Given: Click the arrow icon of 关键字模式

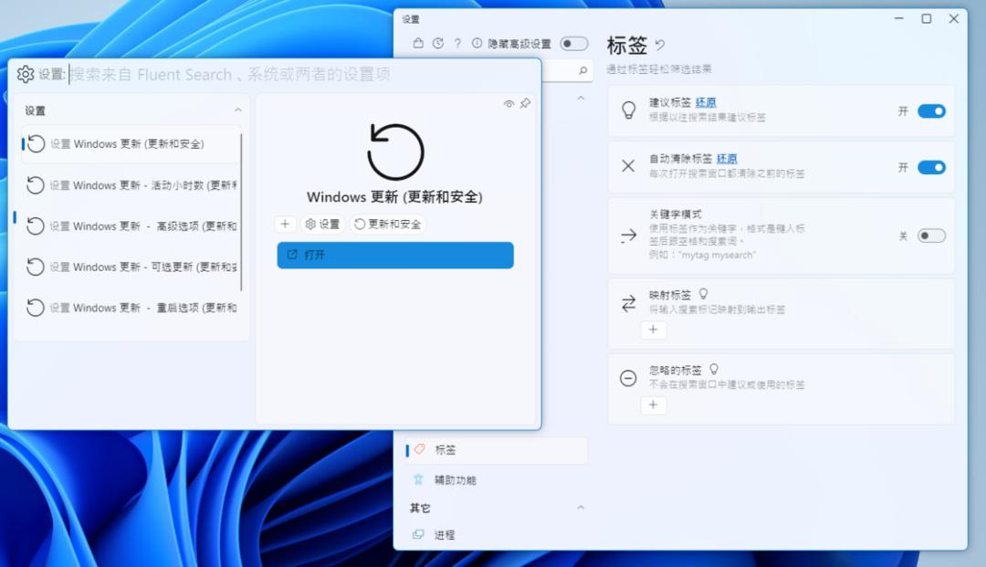Looking at the screenshot, I should coord(628,236).
